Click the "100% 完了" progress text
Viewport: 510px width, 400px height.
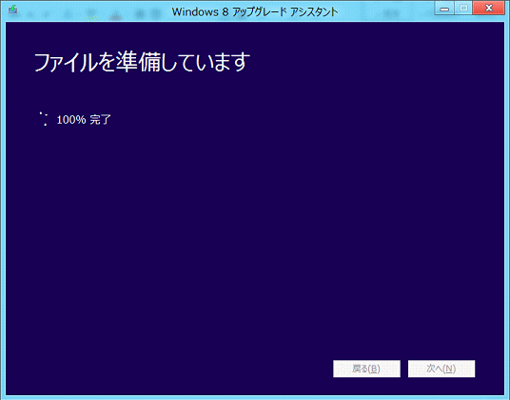tap(84, 119)
